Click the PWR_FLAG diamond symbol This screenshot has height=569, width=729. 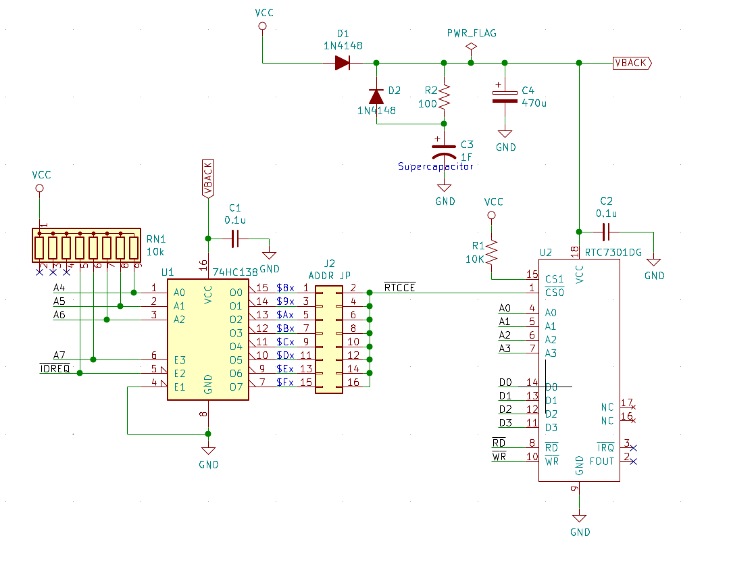point(471,47)
